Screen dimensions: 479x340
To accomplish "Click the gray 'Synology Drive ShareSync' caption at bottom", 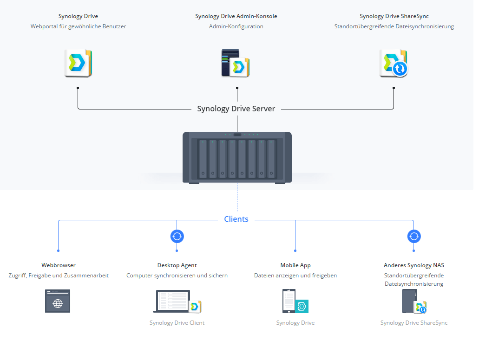I will click(x=414, y=323).
